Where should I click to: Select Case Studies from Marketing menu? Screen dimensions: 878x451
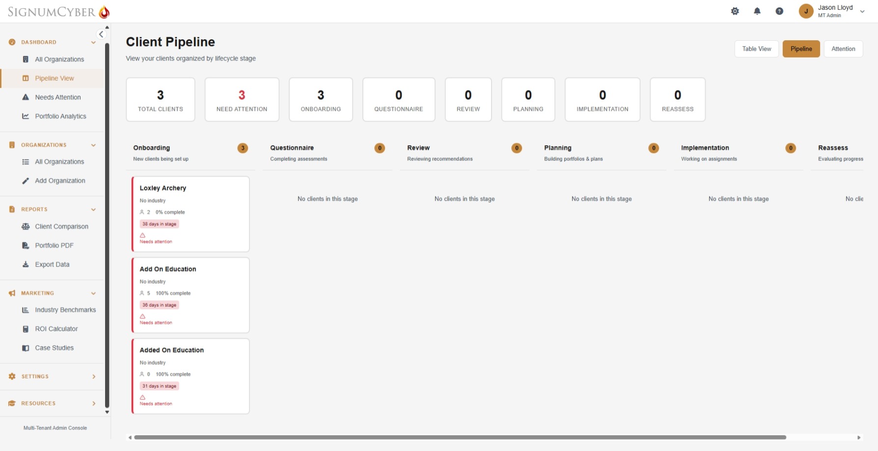pyautogui.click(x=54, y=347)
